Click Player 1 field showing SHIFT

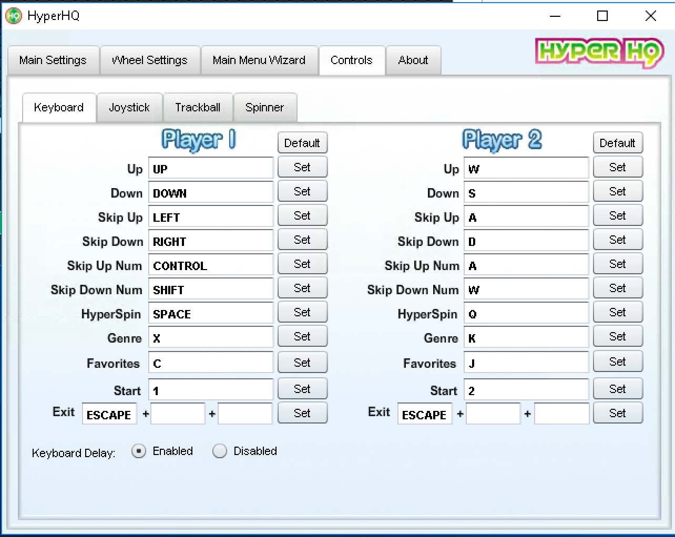tap(211, 289)
